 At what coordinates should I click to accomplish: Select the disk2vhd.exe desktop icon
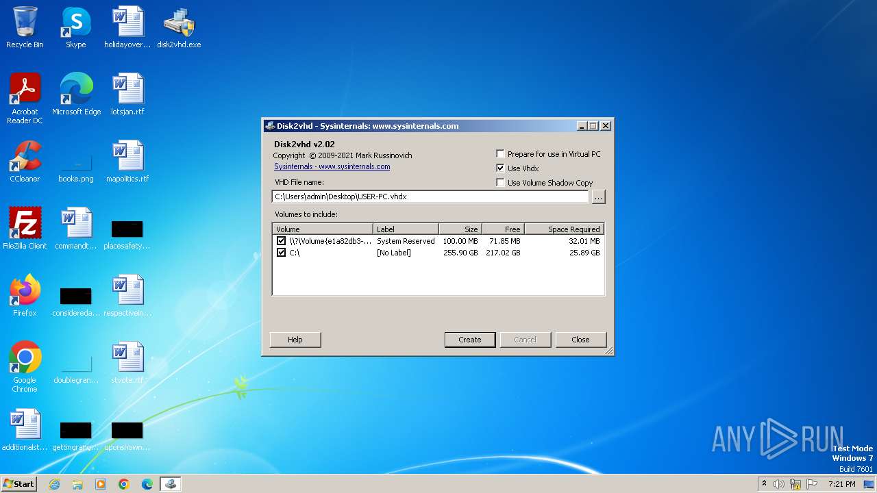click(179, 27)
